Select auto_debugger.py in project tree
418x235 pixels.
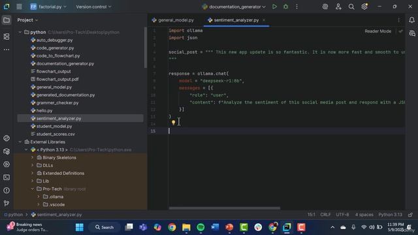[x=54, y=40]
